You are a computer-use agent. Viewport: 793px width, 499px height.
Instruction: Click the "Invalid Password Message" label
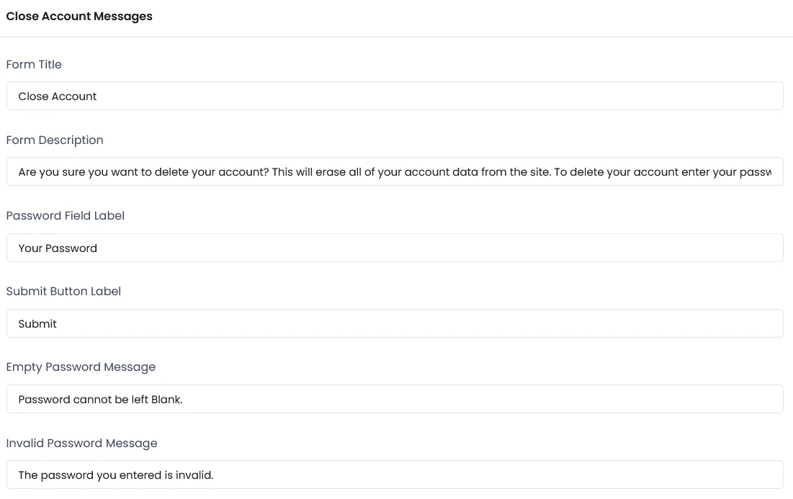click(x=81, y=443)
